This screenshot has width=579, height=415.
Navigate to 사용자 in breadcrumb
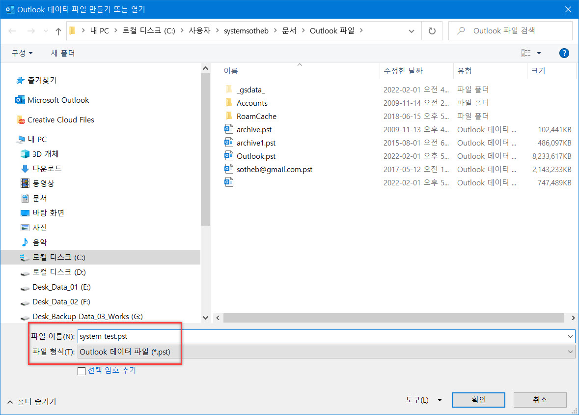[x=199, y=30]
